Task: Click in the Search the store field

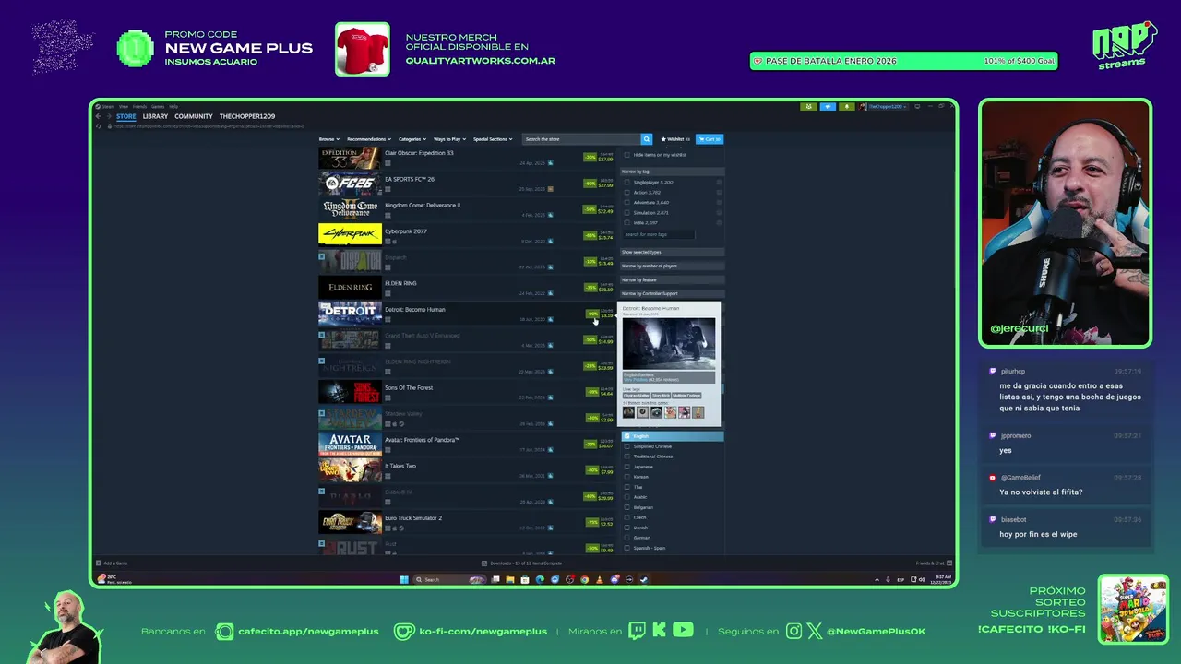Action: (x=581, y=139)
